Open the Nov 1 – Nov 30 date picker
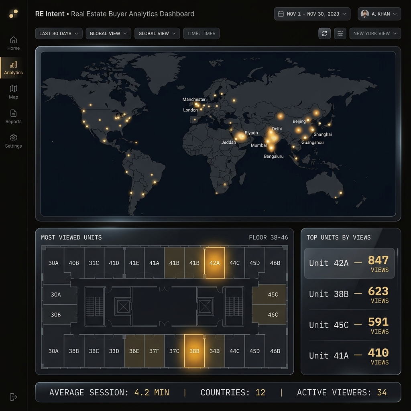 click(312, 14)
